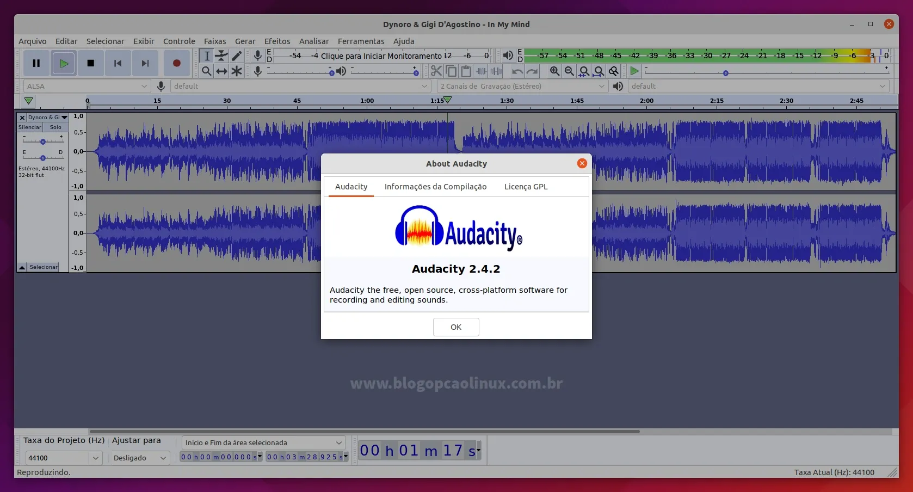Toggle Silenciar on the Dynoro track
913x492 pixels.
(30, 127)
